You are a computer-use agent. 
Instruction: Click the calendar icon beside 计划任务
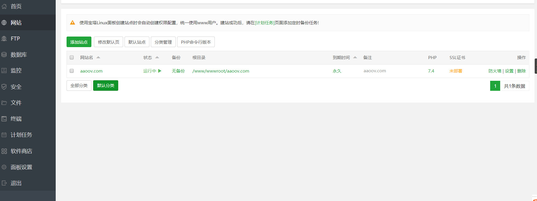click(4, 135)
